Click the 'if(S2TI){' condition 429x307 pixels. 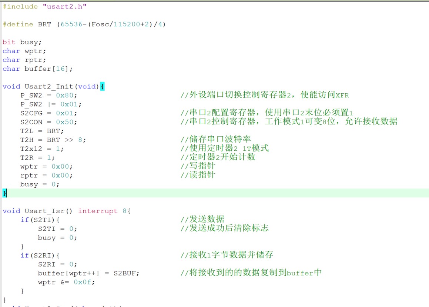click(x=40, y=220)
